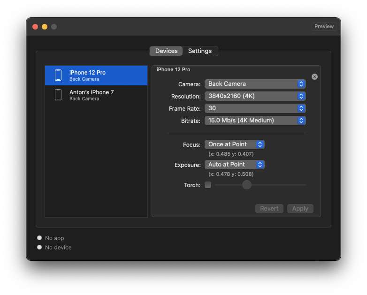
Task: Switch to the Devices tab
Action: (166, 51)
